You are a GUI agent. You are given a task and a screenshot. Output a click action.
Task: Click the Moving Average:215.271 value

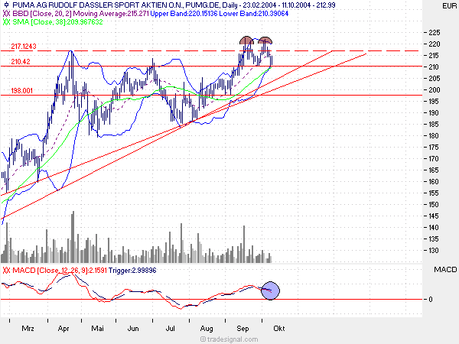pos(111,14)
